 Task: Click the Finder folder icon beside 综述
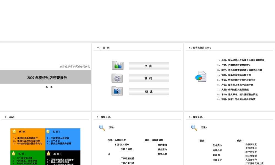point(117,91)
